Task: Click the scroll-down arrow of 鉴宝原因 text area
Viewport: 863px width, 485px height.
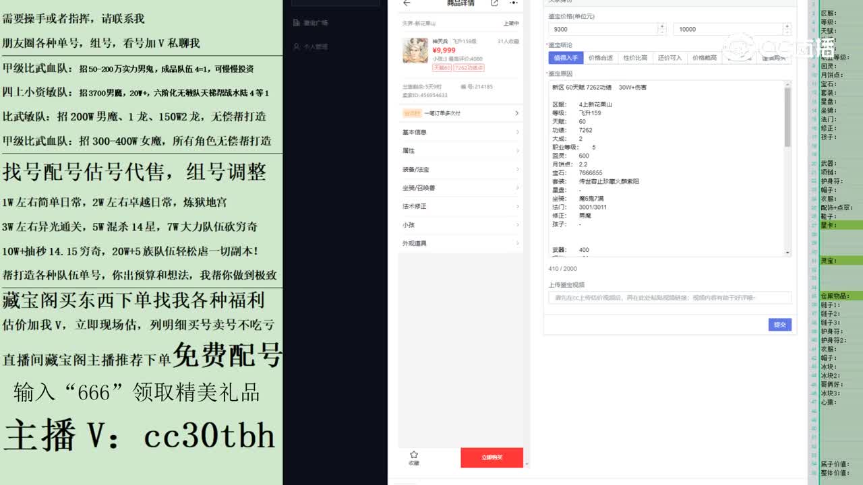Action: coord(787,253)
